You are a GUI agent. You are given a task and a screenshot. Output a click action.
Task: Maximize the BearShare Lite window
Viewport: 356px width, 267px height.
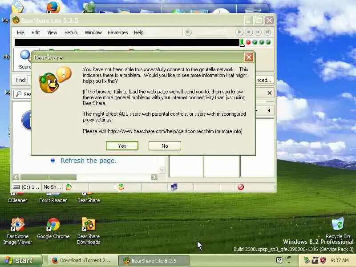[259, 20]
